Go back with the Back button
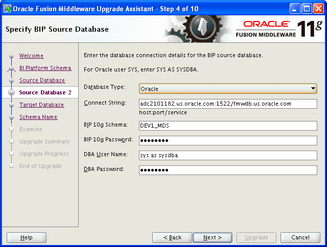 tap(172, 237)
